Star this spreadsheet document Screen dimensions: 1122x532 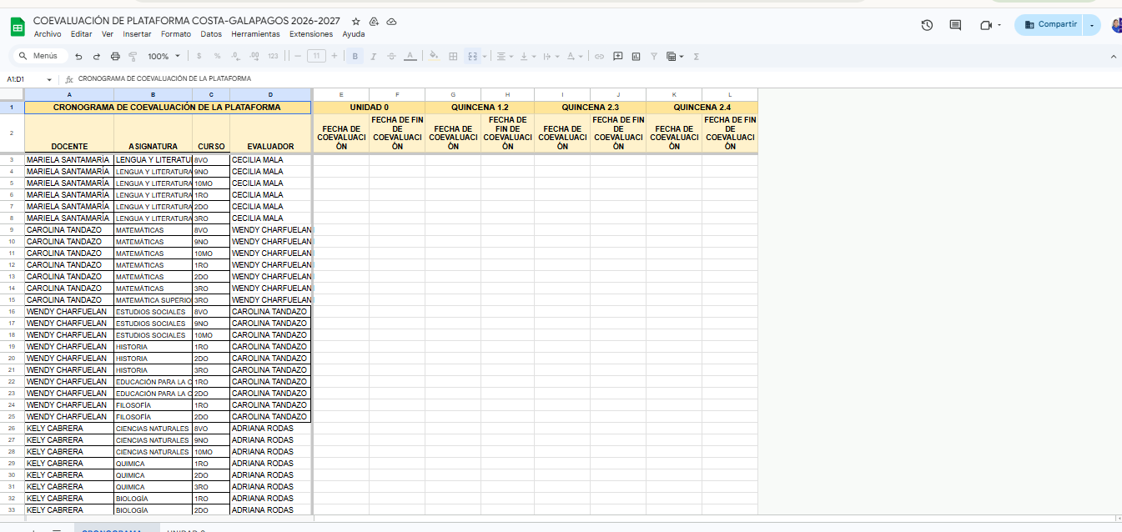356,21
